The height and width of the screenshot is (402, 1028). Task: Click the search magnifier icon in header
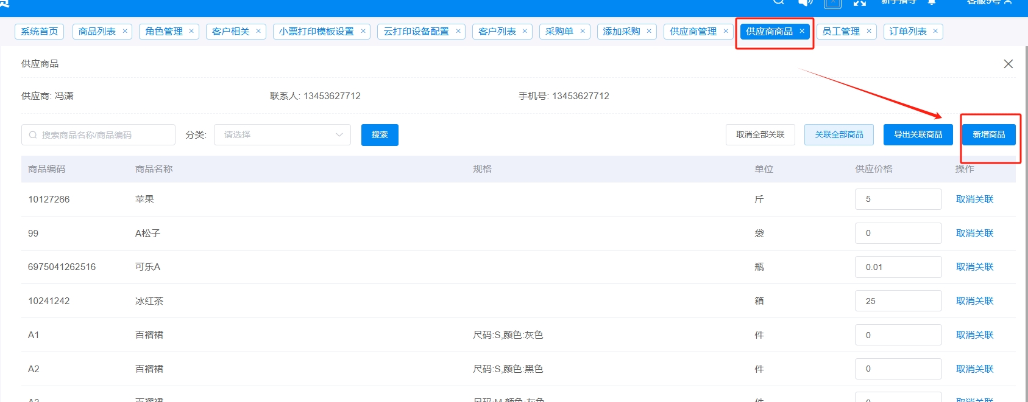pos(778,2)
